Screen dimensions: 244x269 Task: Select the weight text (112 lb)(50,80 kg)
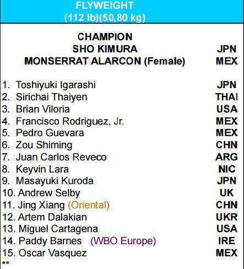coord(105,18)
